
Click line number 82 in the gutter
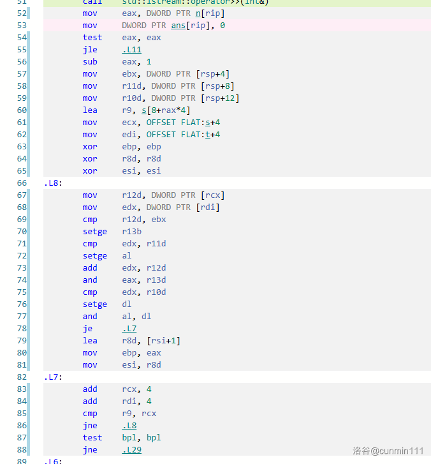click(22, 377)
